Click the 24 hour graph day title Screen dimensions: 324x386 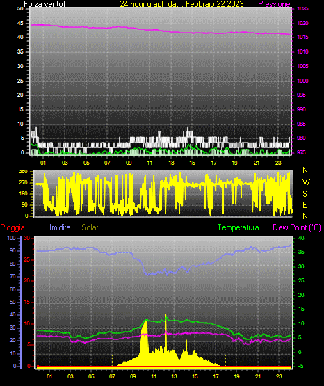click(181, 4)
